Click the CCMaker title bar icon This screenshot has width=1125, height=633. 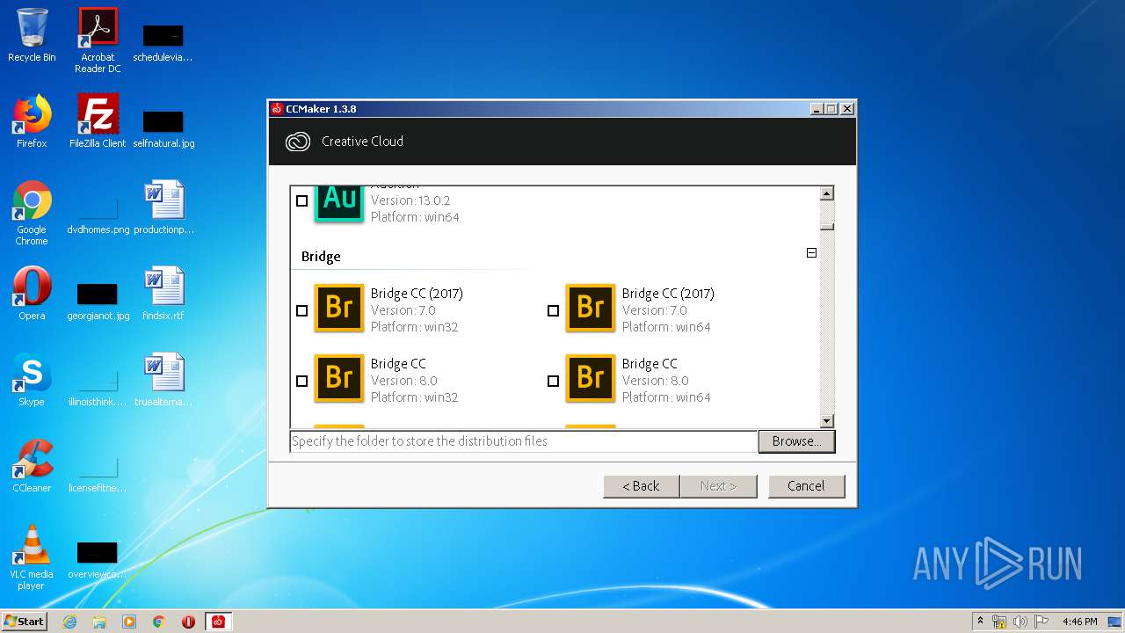tap(277, 109)
